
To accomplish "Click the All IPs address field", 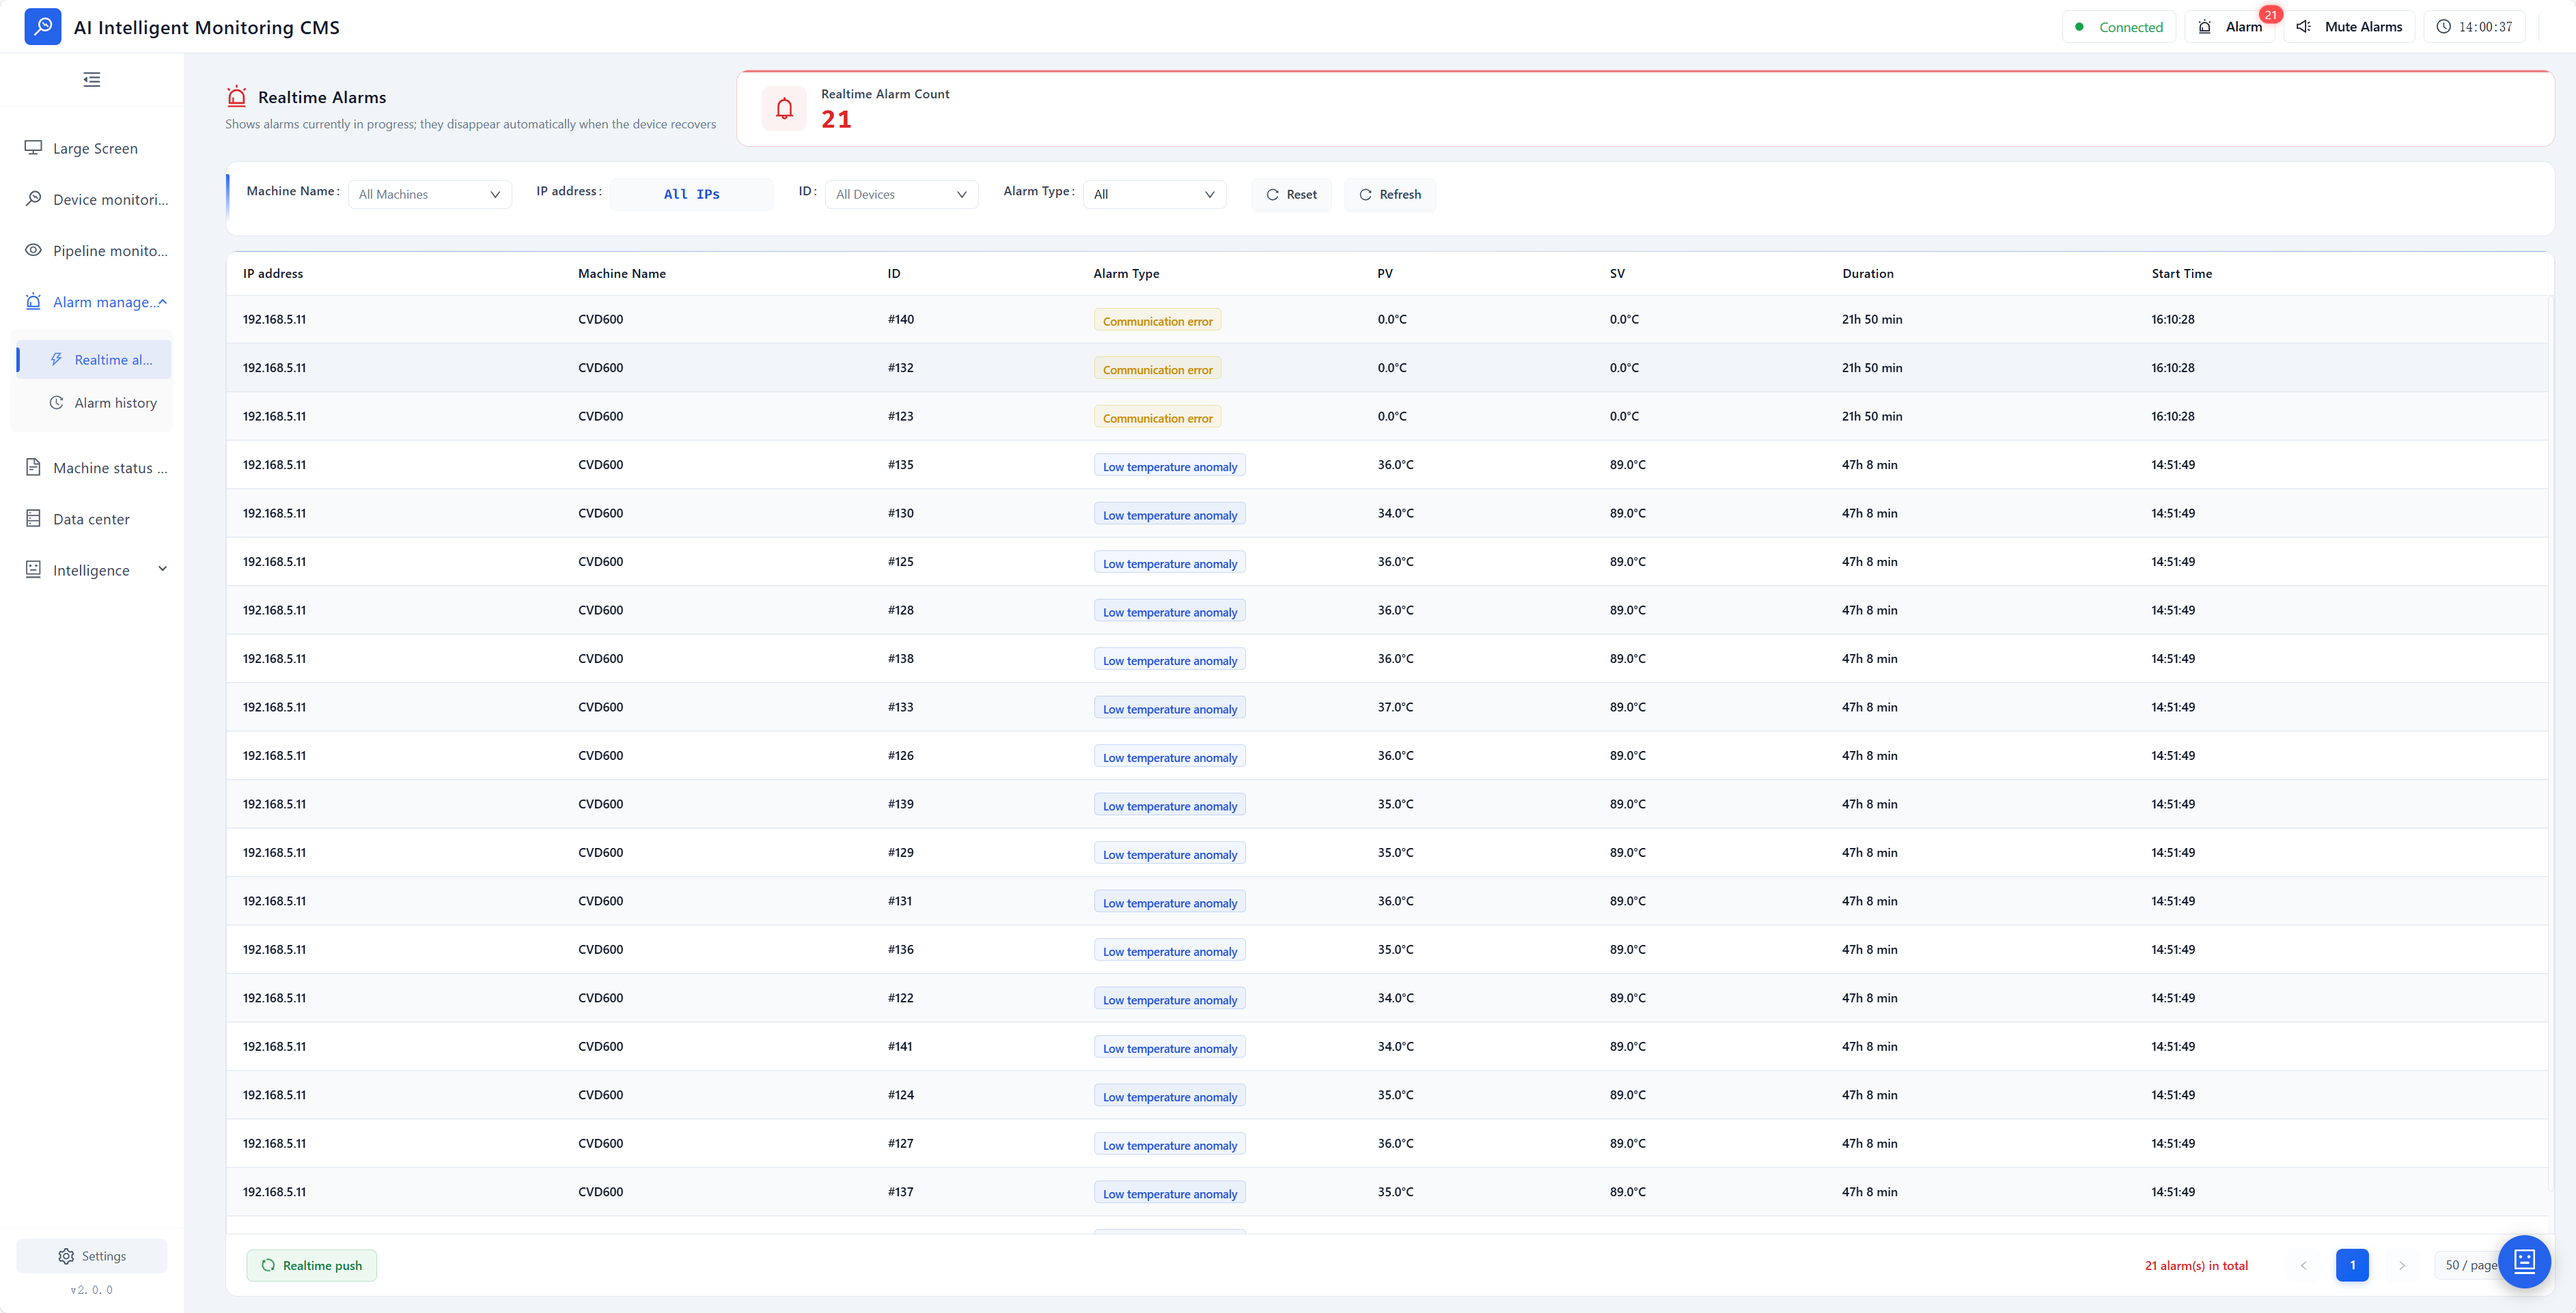I will pyautogui.click(x=692, y=194).
